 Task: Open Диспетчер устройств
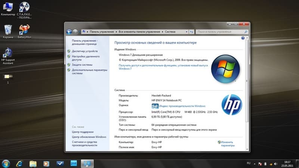coord(85,51)
